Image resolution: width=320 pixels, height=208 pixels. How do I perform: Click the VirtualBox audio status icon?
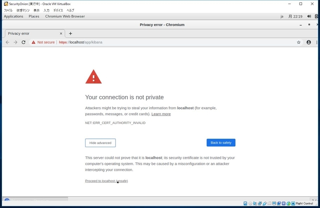[255, 203]
